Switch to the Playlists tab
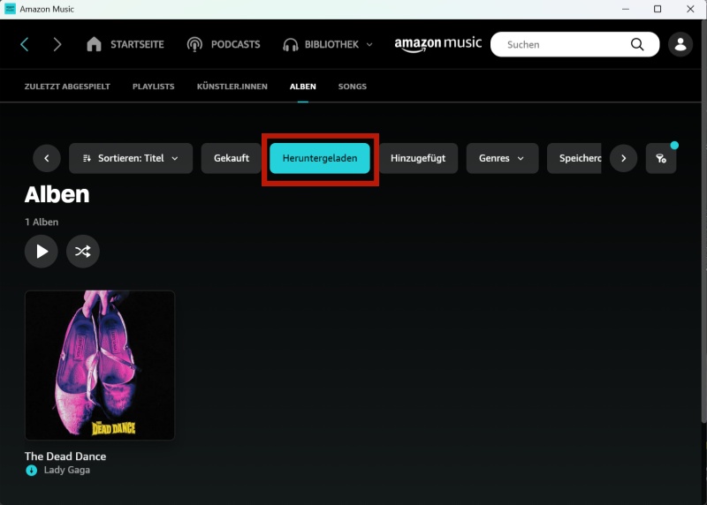Image resolution: width=707 pixels, height=505 pixels. (153, 87)
